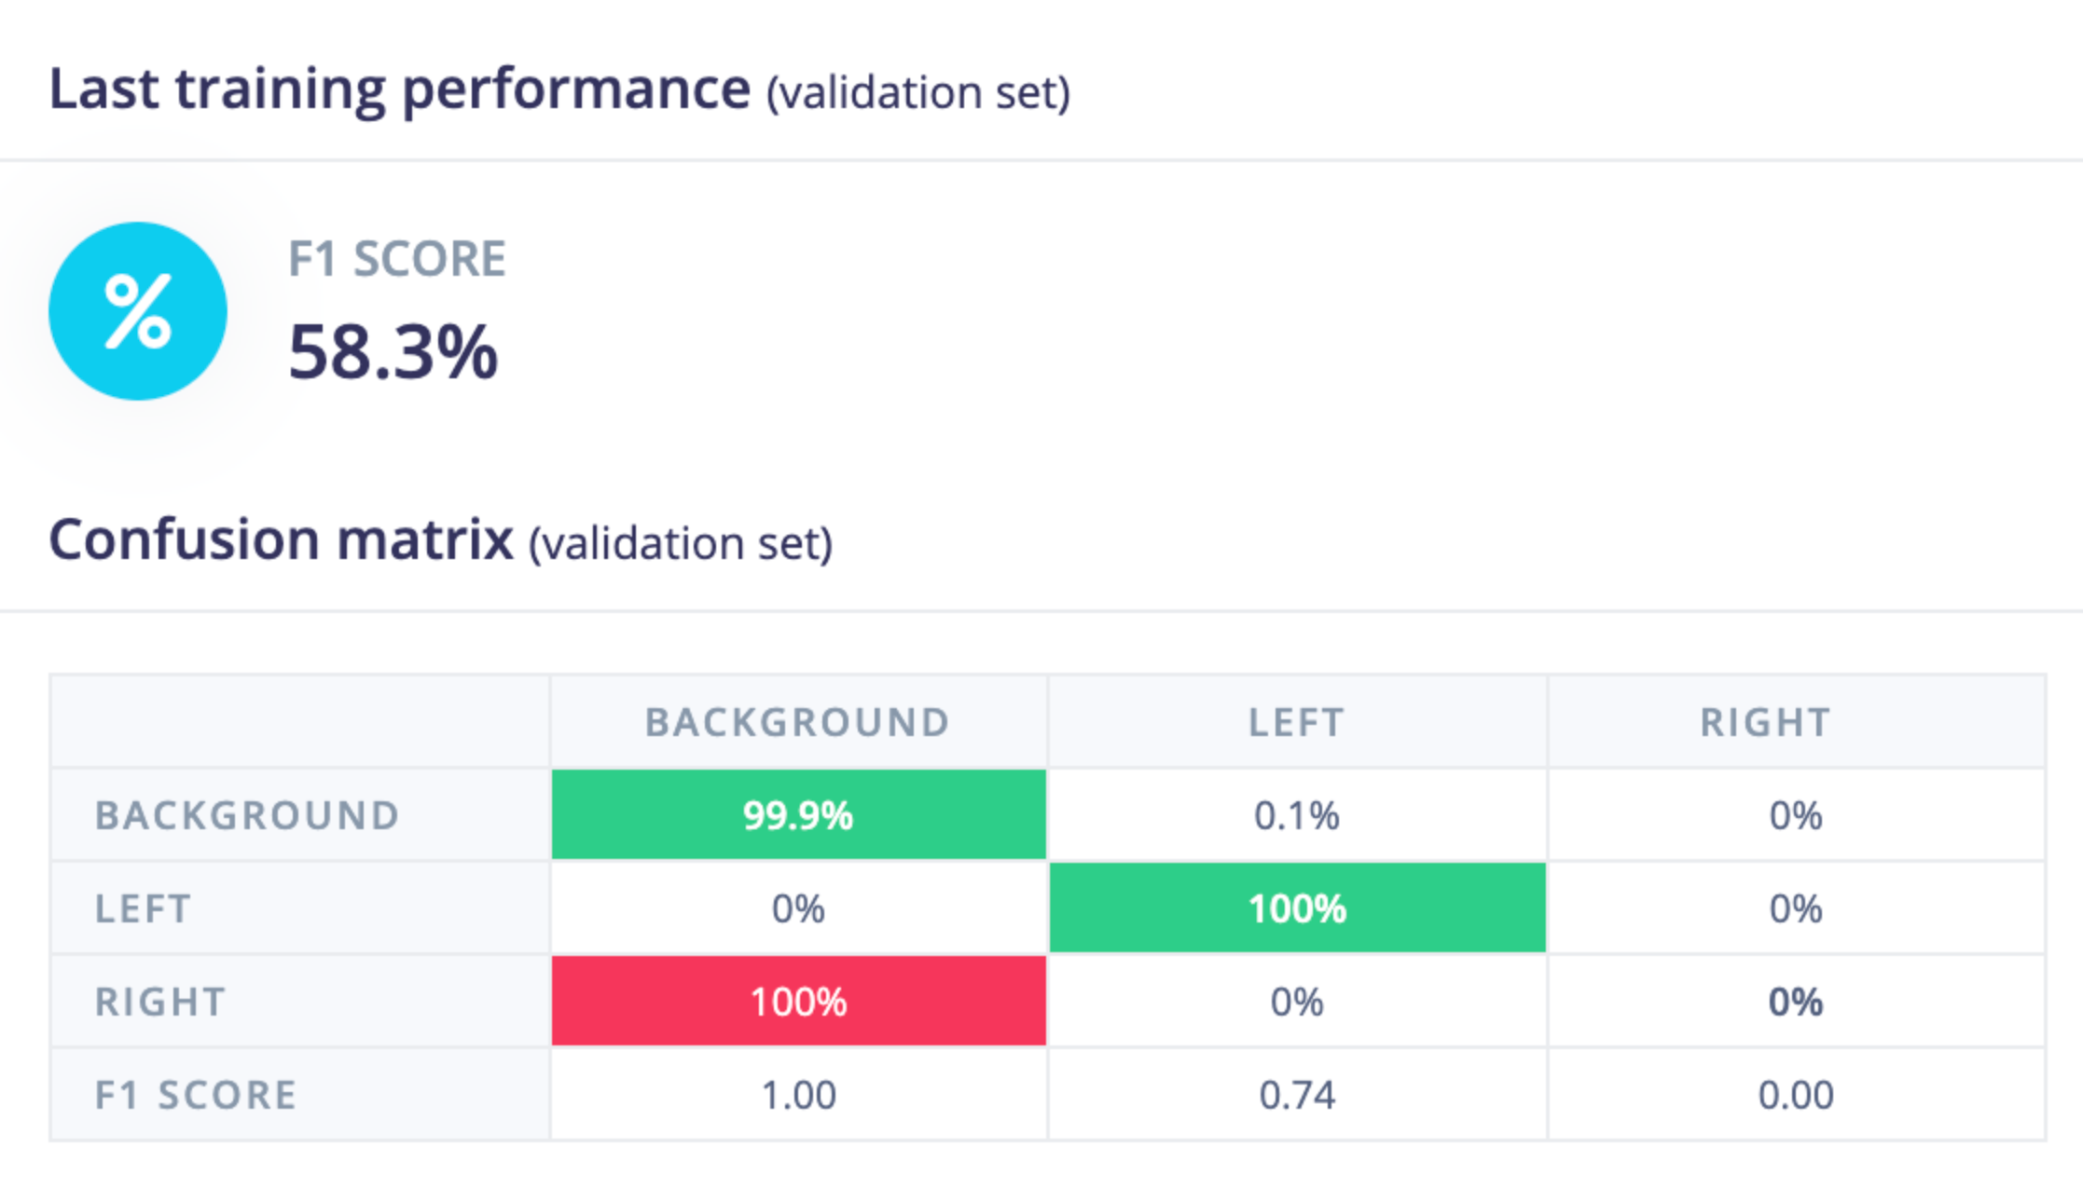
Task: Select the RIGHT row label
Action: coord(160,1003)
